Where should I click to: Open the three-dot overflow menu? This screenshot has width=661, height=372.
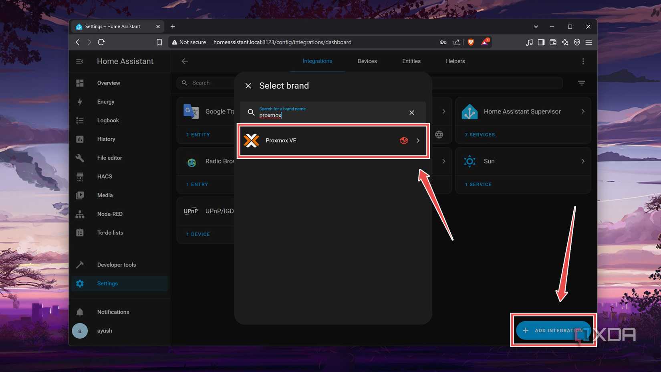click(583, 61)
